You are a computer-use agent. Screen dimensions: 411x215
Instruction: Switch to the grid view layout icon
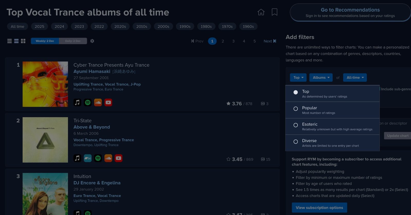click(x=23, y=41)
